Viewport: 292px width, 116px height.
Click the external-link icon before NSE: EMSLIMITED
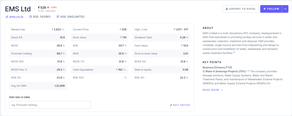click(58, 17)
